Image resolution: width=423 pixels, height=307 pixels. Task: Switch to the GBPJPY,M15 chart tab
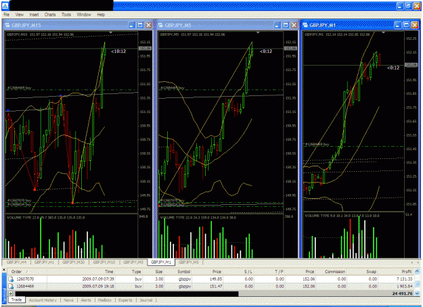click(x=104, y=262)
